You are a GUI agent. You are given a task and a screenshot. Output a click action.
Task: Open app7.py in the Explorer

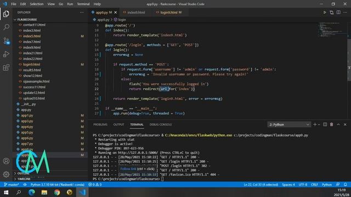27,143
